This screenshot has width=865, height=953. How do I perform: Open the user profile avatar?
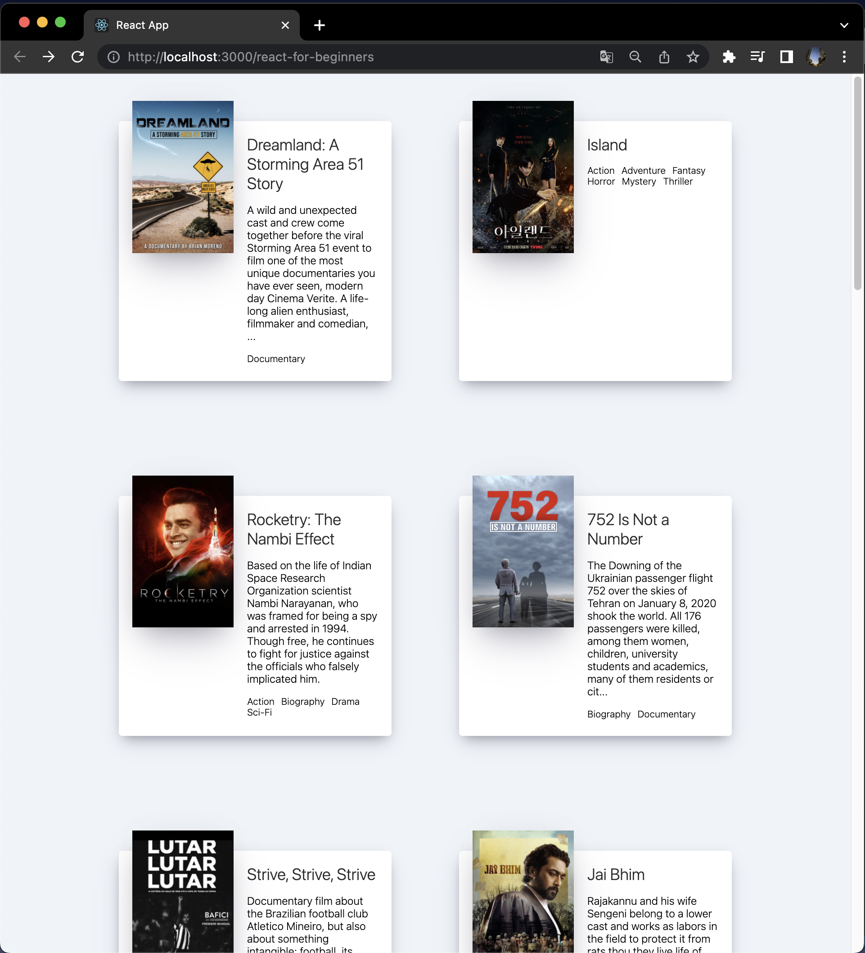815,57
